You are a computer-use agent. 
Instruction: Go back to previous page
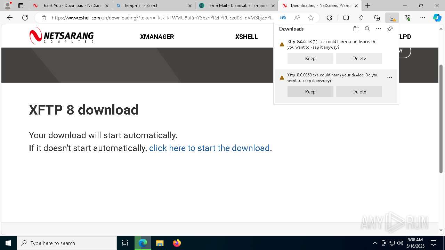pos(10,18)
